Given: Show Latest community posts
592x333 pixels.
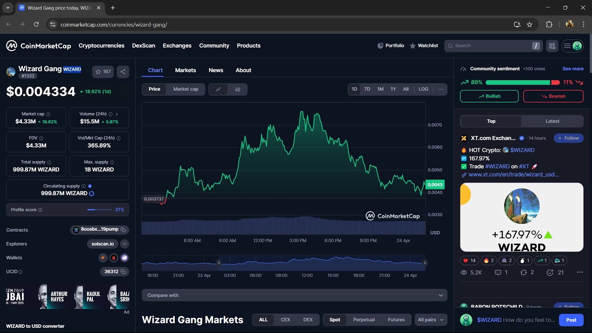Looking at the screenshot, I should (552, 121).
